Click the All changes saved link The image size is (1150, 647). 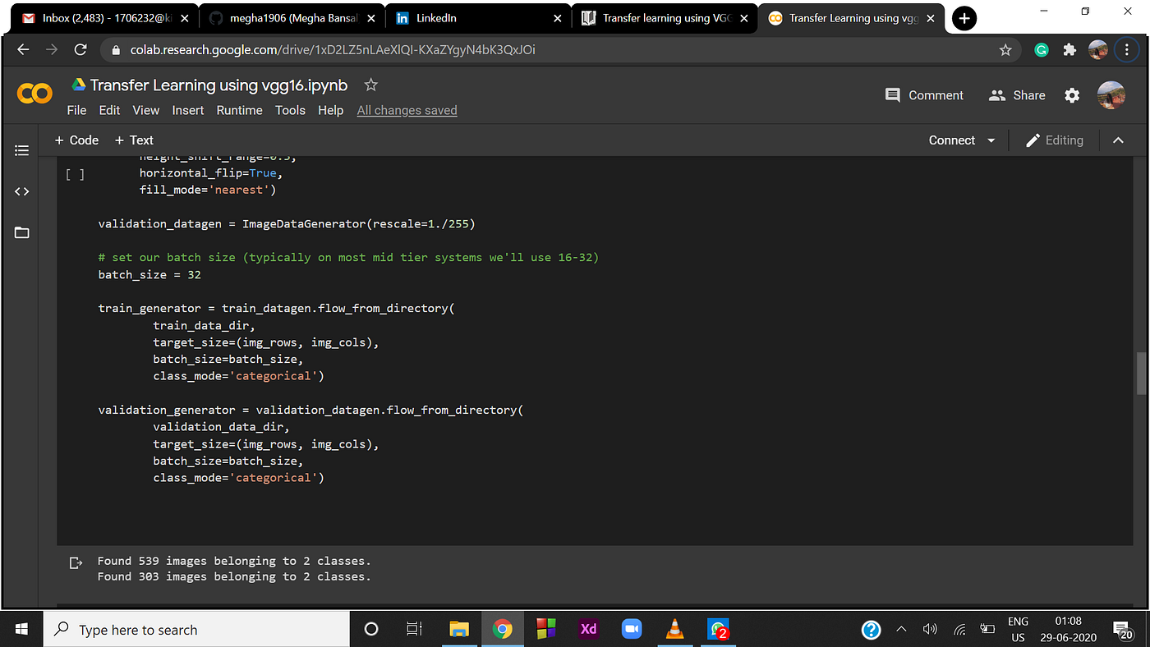click(x=407, y=109)
